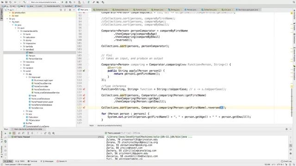Open the Messages tool window
296x166 pixels.
47,161
